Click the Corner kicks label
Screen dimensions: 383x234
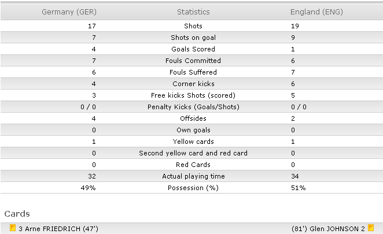point(193,84)
